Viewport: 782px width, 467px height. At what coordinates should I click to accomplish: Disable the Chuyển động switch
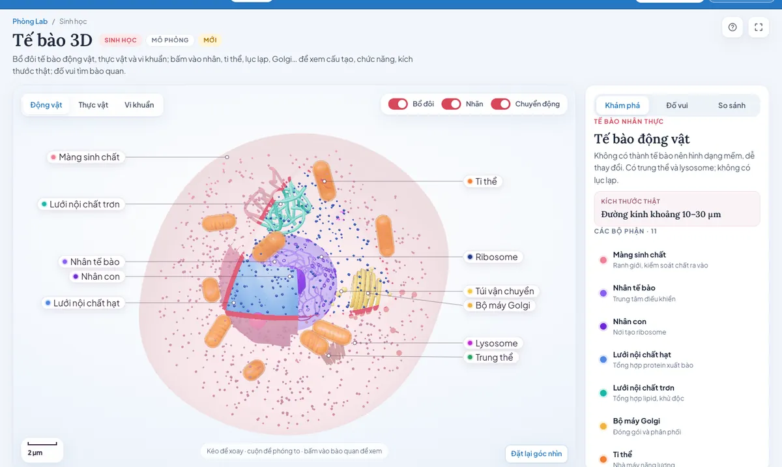click(x=500, y=104)
